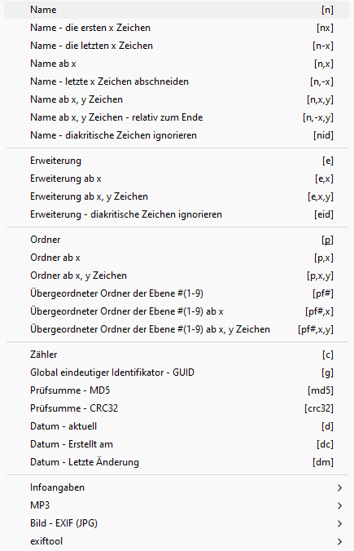This screenshot has height=551, width=354.
Task: Select Übergeordneter Ordner der Ebene #(1-9)
Action: click(x=177, y=293)
